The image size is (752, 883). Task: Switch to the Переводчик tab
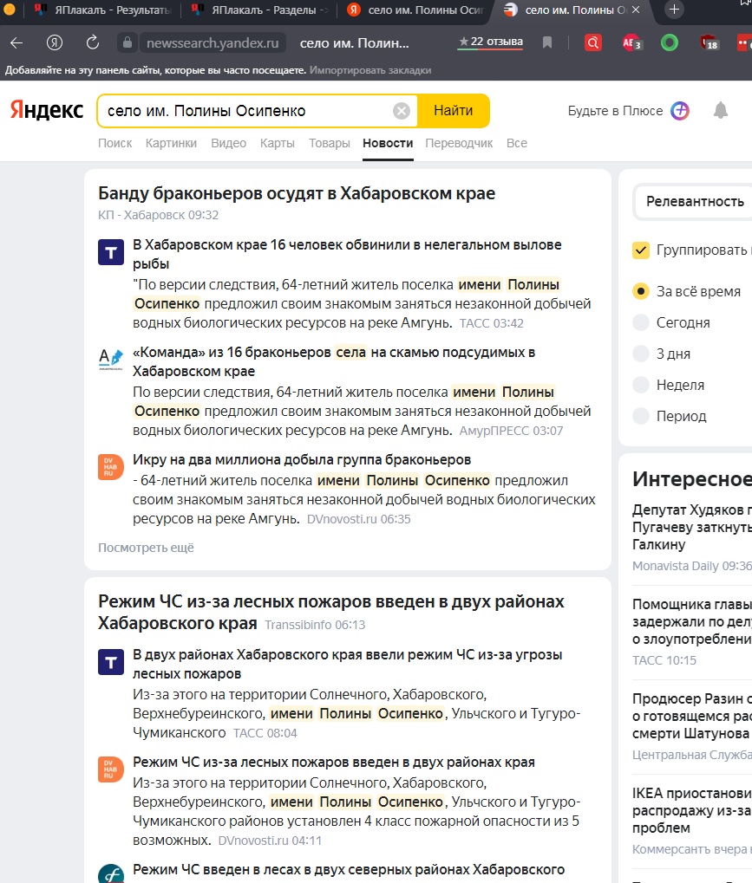[459, 143]
